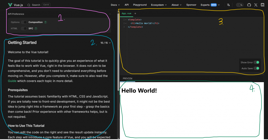Click the Search box in header
The width and height of the screenshot is (268, 140).
click(x=39, y=5)
